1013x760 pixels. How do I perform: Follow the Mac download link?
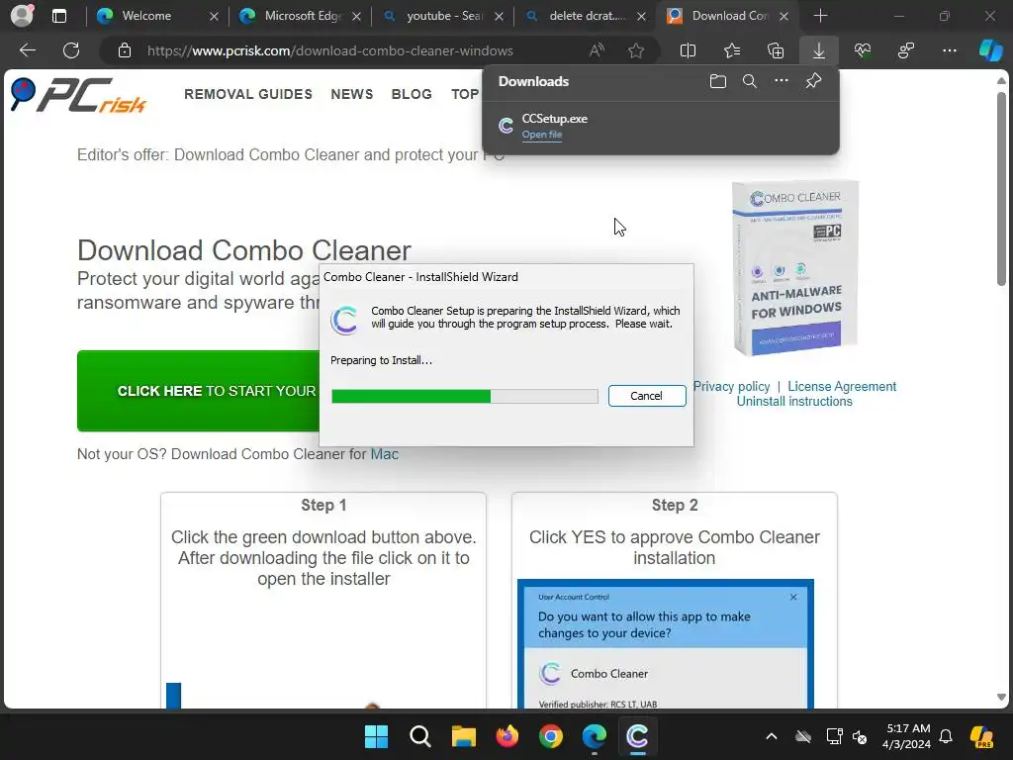[385, 454]
